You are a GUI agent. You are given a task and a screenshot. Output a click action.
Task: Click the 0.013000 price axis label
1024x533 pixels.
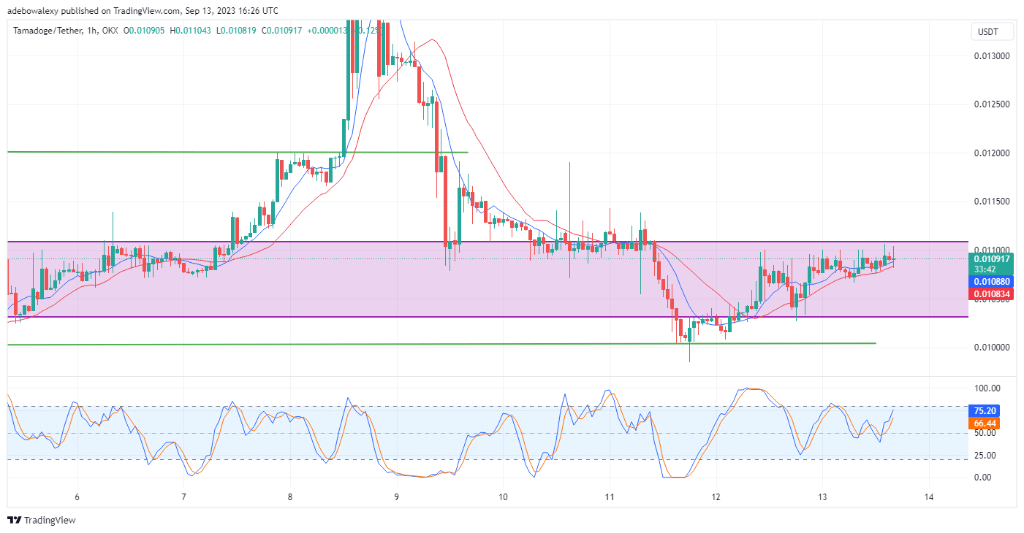point(991,55)
